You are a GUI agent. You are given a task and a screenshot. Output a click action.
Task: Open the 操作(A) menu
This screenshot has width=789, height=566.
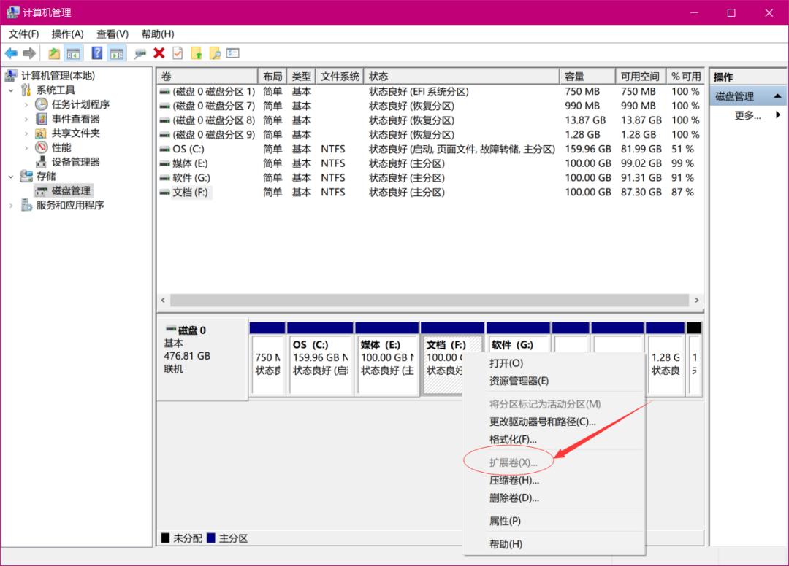67,34
